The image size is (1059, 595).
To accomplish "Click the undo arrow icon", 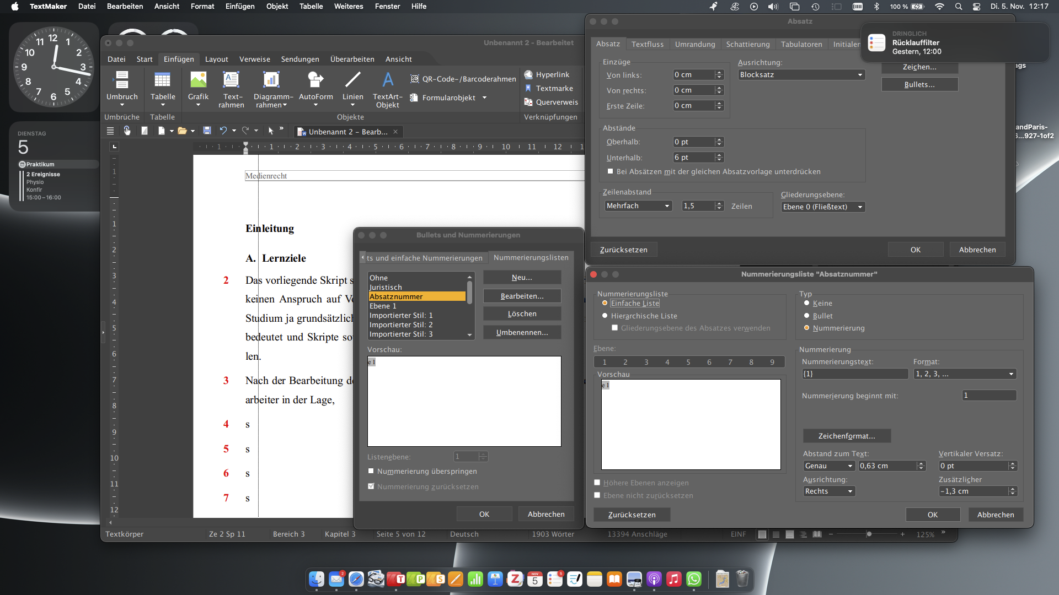I will click(223, 131).
